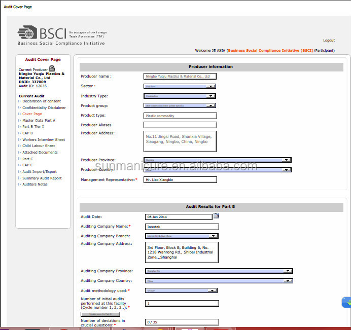Click the Audit Results for Part B header
This screenshot has height=330, width=351.
212,207
